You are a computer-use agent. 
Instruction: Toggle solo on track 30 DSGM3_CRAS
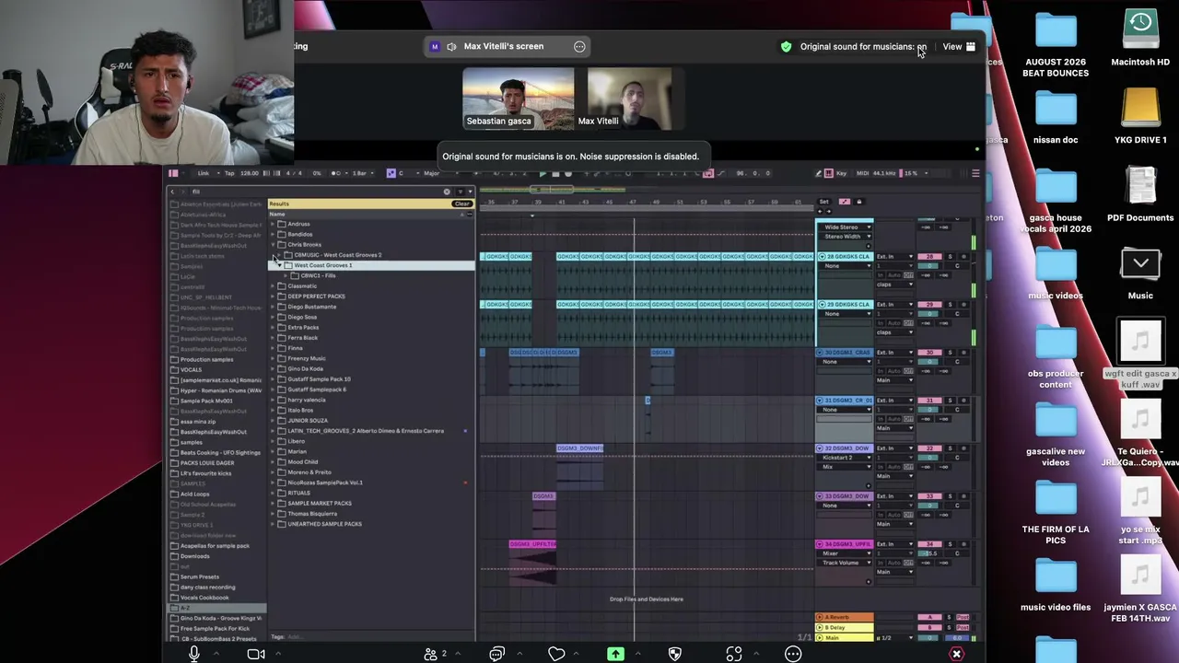click(950, 353)
